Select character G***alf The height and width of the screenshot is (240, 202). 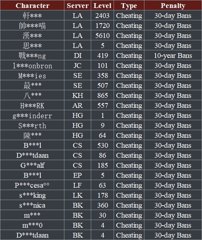point(32,165)
